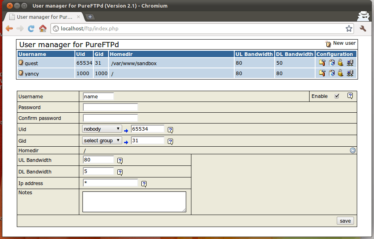Open the help icon for Ip address
The height and width of the screenshot is (239, 374).
(x=144, y=184)
